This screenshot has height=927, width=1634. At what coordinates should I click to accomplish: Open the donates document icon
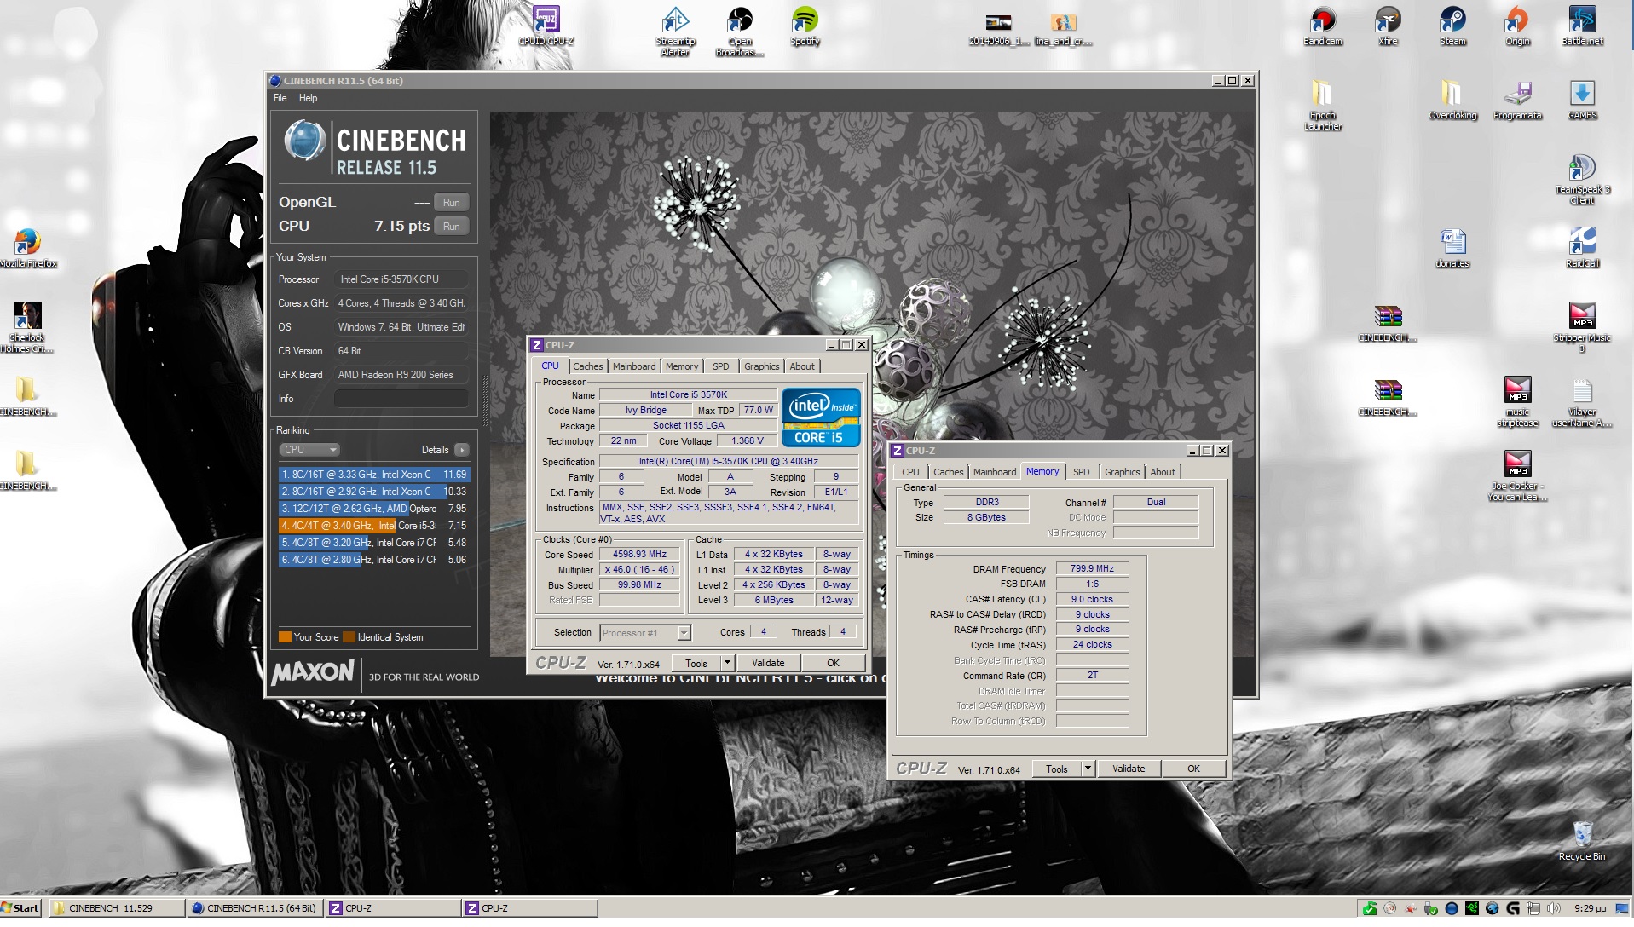1452,248
